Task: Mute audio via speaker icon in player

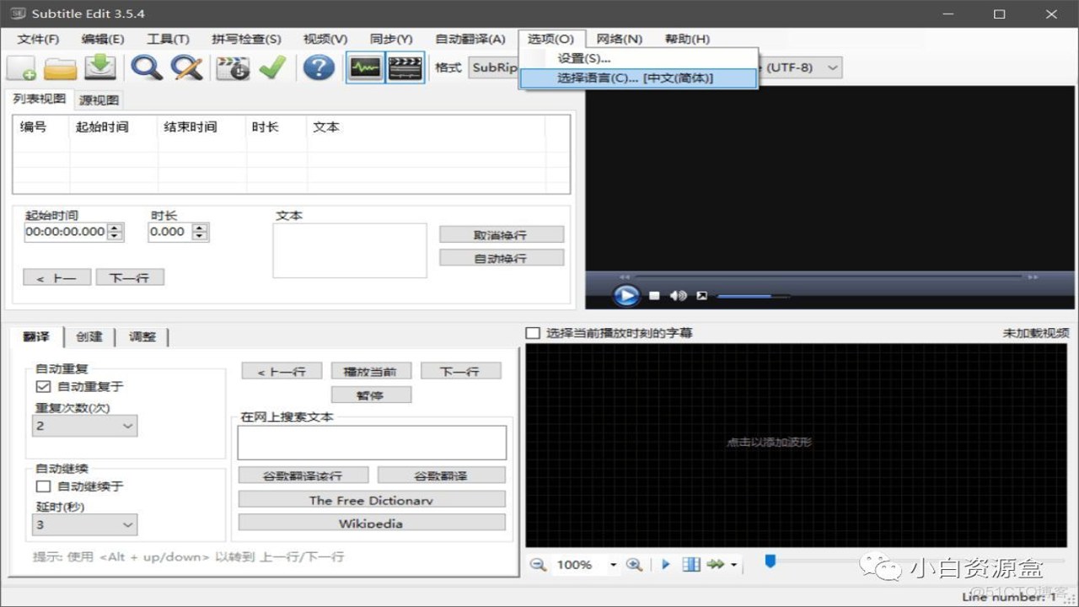Action: (x=678, y=296)
